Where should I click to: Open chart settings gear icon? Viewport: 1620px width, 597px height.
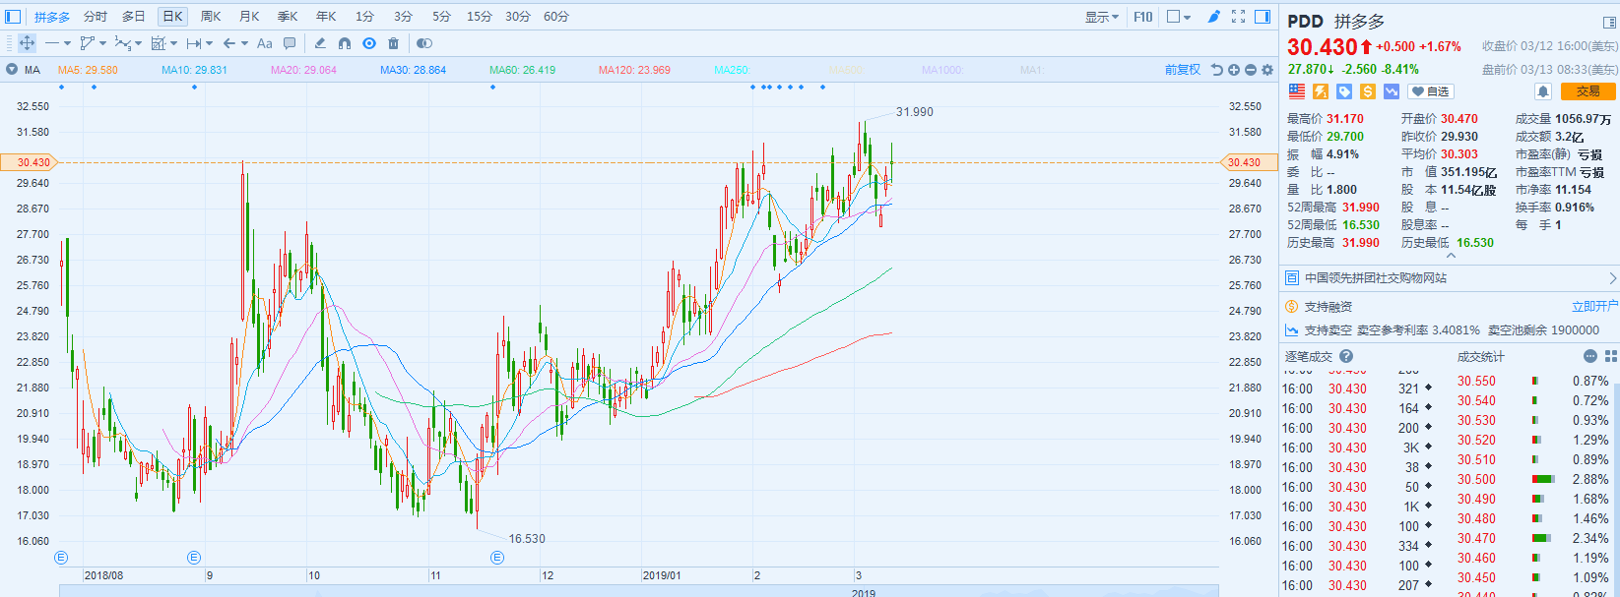pos(1267,70)
